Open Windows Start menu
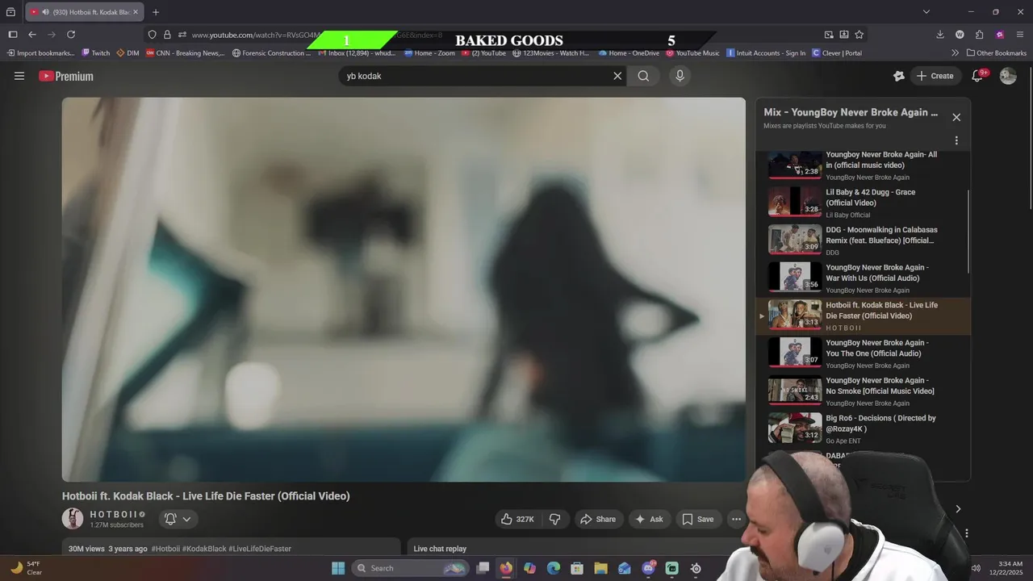This screenshot has width=1033, height=581. [338, 568]
